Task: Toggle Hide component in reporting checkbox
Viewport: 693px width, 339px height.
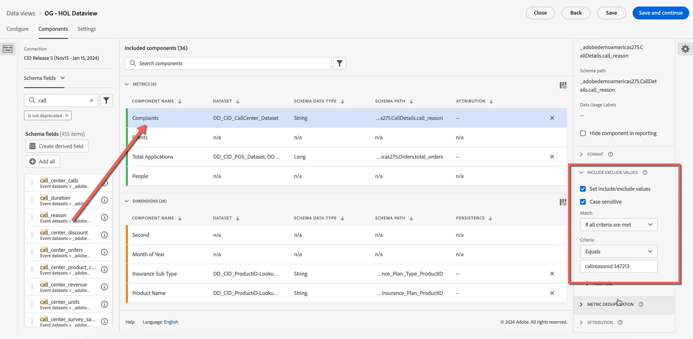Action: (x=583, y=133)
